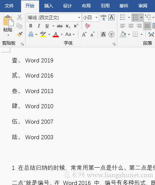155x185 pixels.
Task: Click the paragraph starting '1. 在总结归纳的时候'
Action: tap(83, 168)
